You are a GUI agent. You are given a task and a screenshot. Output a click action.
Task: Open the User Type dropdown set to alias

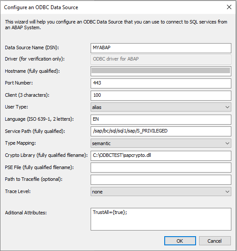click(161, 107)
